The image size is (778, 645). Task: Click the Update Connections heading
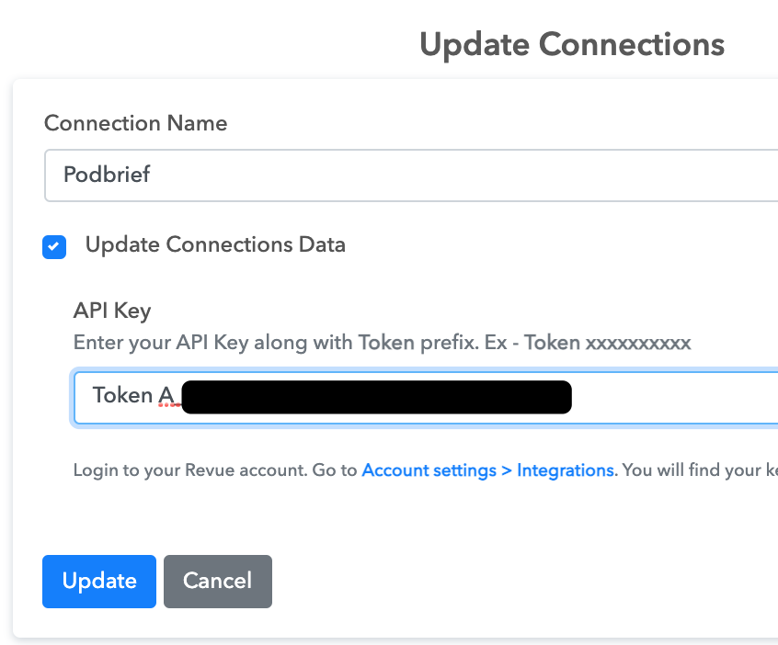pyautogui.click(x=572, y=45)
